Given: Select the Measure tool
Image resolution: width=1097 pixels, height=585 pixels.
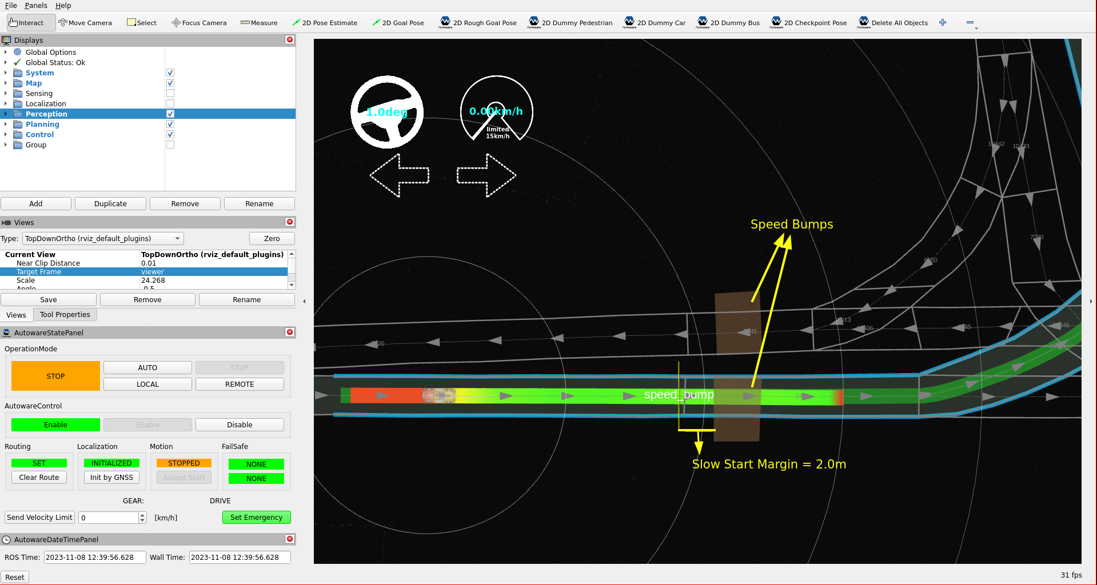Looking at the screenshot, I should tap(259, 23).
